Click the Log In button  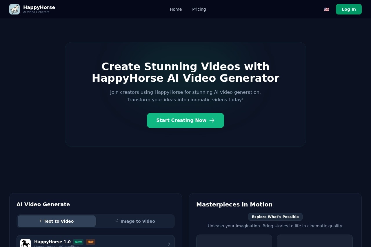click(349, 9)
